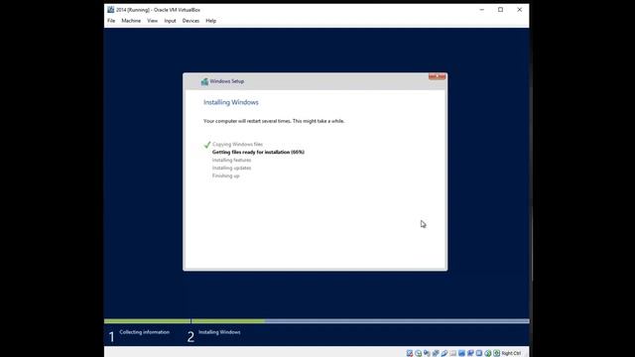635x357 pixels.
Task: Close the VirtualBox VM window
Action: (x=520, y=9)
